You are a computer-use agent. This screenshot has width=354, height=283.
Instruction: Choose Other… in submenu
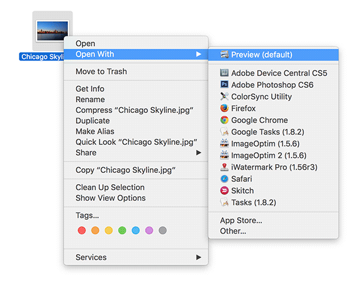point(273,231)
